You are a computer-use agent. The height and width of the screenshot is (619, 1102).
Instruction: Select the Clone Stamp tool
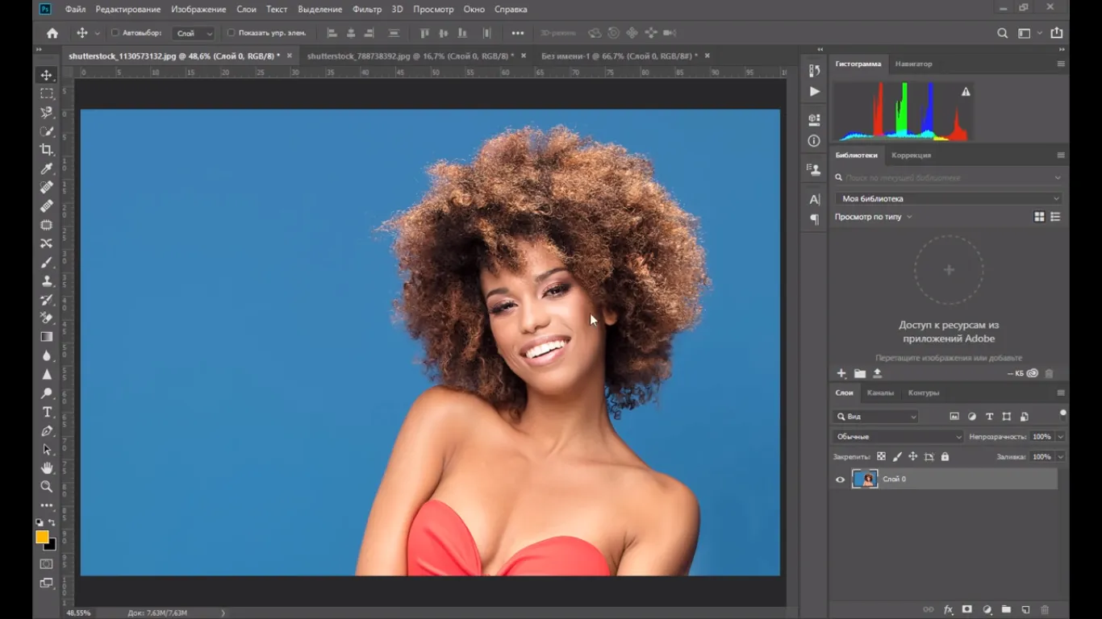click(x=47, y=280)
